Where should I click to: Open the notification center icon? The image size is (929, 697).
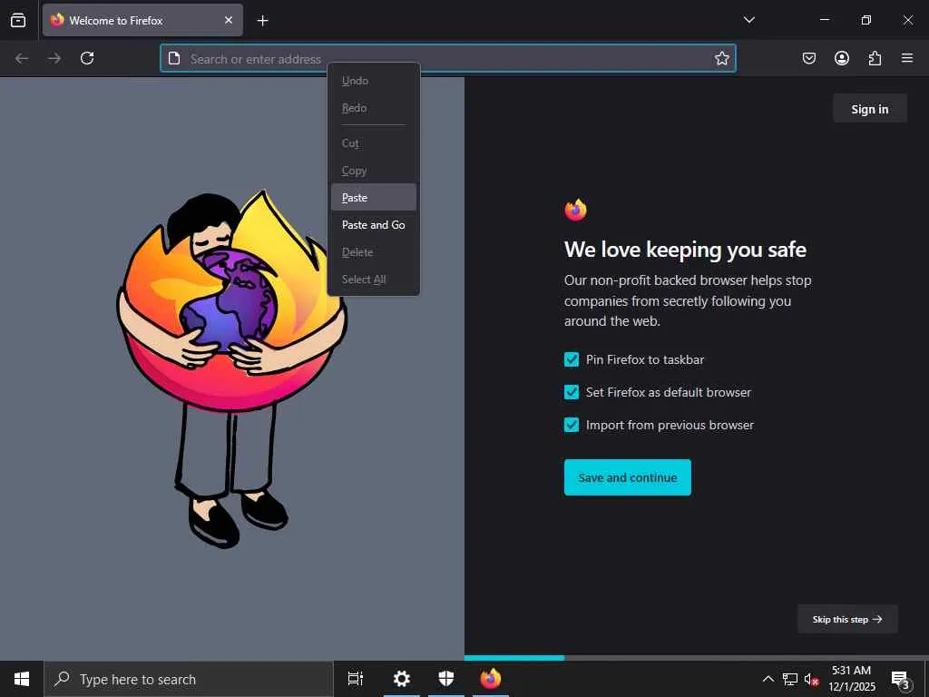tap(900, 679)
